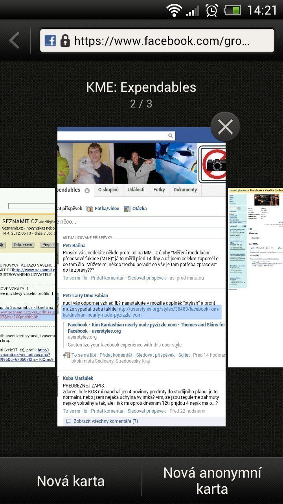The width and height of the screenshot is (283, 504).
Task: Open Petr Larry Dmc Fabian's profile
Action: point(85,296)
